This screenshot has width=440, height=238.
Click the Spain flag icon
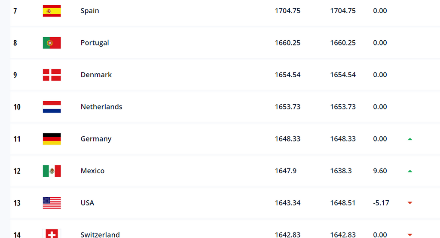[x=52, y=11]
